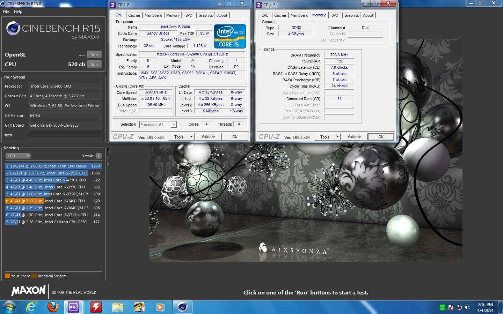Click the green tray icon
Screen dimensions: 503x314
click(442, 307)
